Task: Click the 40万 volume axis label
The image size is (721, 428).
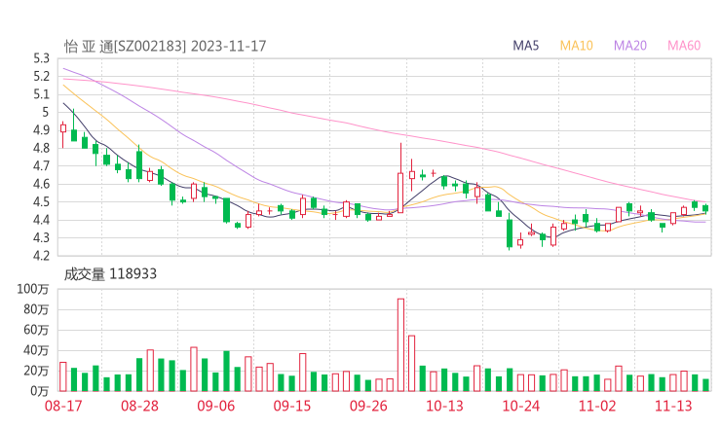Action: pyautogui.click(x=36, y=350)
